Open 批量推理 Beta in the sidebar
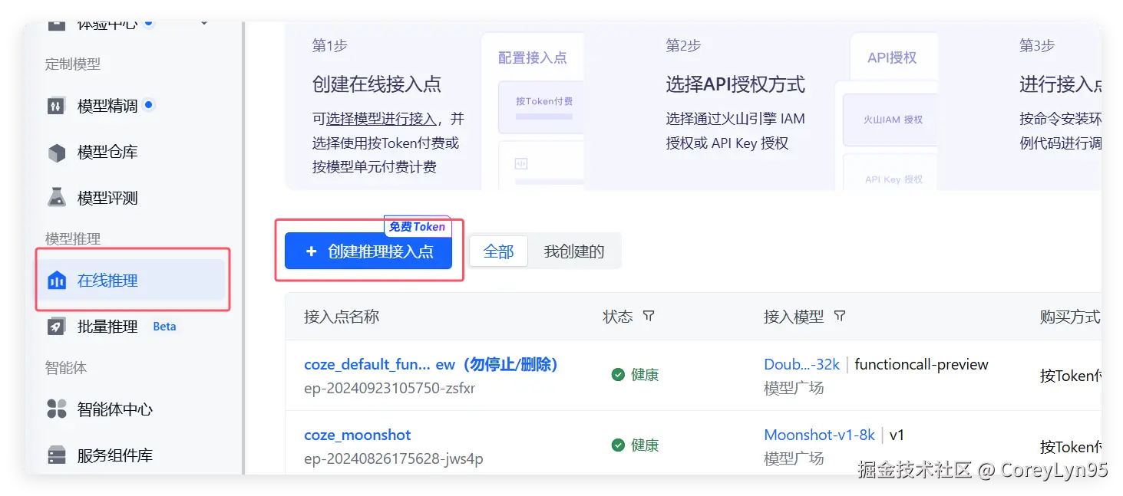Screen dimensions: 1123x496 pyautogui.click(x=56, y=326)
